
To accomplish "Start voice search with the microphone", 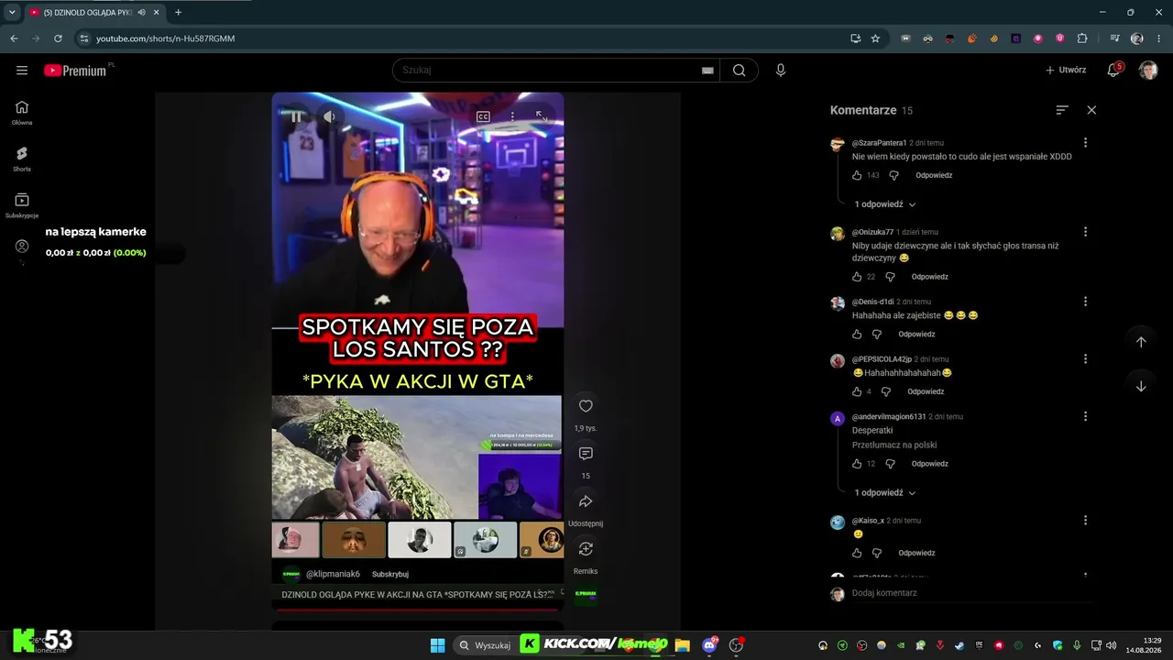I will click(x=781, y=71).
